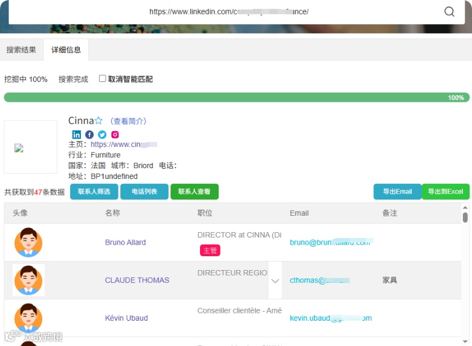Open Cinna's LinkedIn page icon

[x=77, y=134]
